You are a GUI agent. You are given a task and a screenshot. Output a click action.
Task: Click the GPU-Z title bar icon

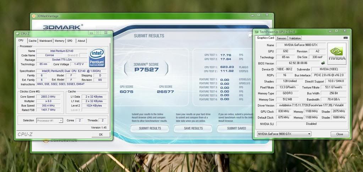click(x=257, y=32)
